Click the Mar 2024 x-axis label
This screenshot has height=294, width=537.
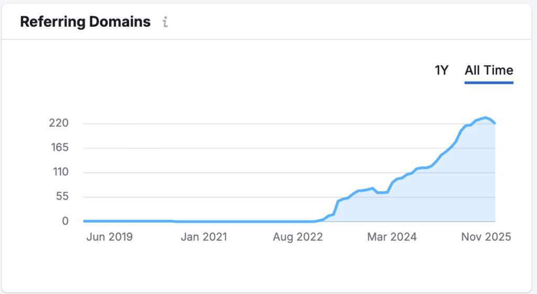coord(392,237)
